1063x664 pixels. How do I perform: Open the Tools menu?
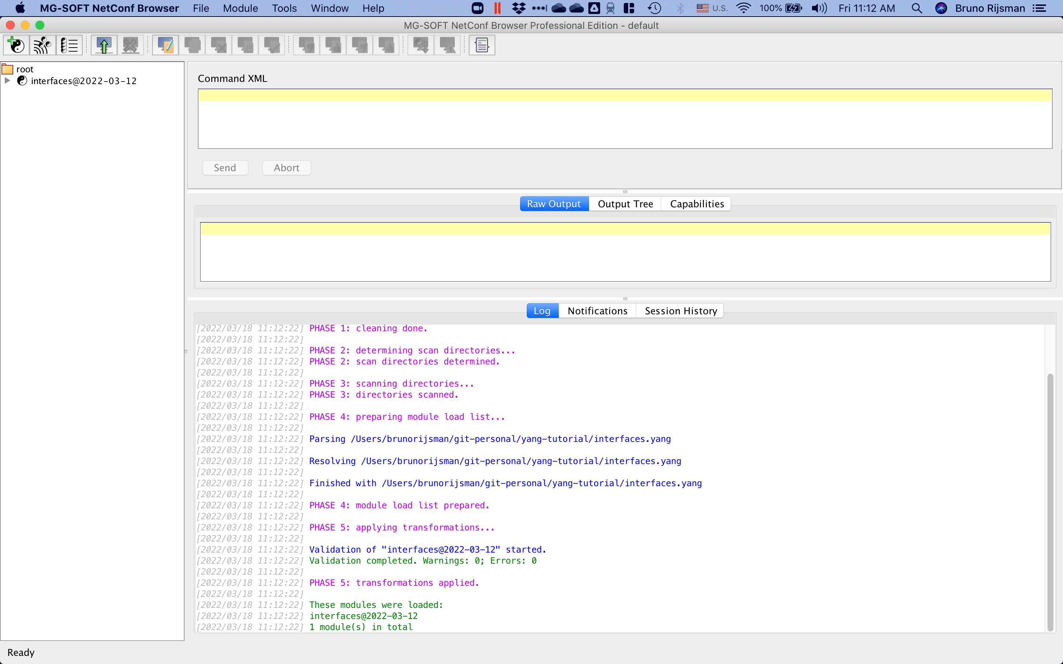click(x=284, y=8)
